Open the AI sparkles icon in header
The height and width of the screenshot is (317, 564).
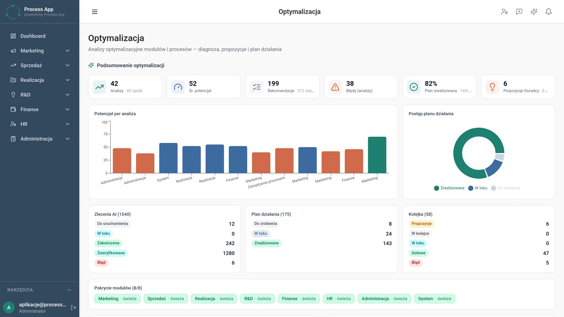534,12
